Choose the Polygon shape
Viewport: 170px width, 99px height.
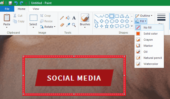click(x=122, y=16)
